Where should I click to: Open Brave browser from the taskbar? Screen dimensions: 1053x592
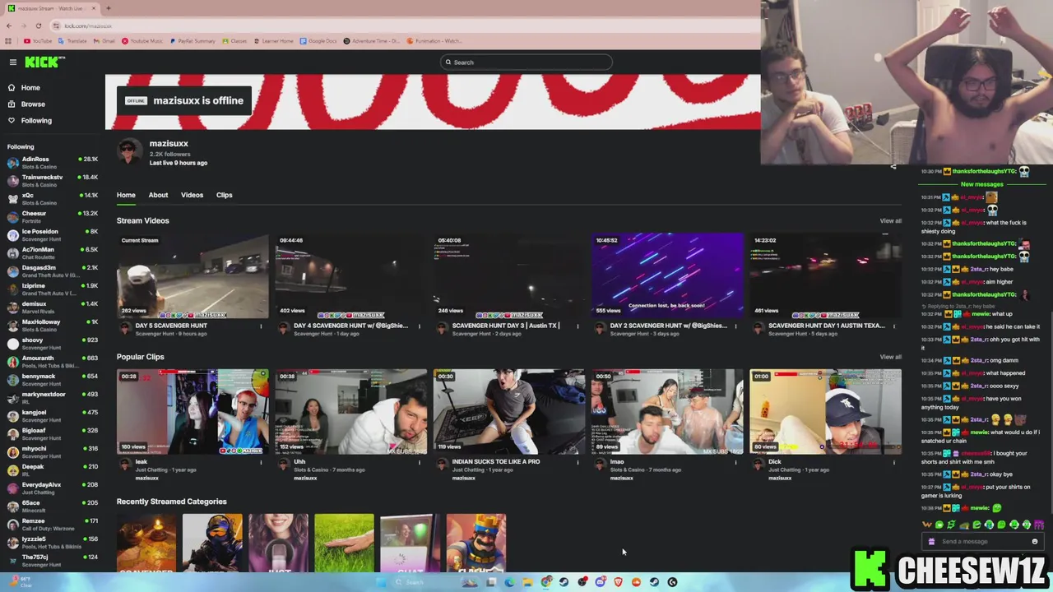[618, 582]
